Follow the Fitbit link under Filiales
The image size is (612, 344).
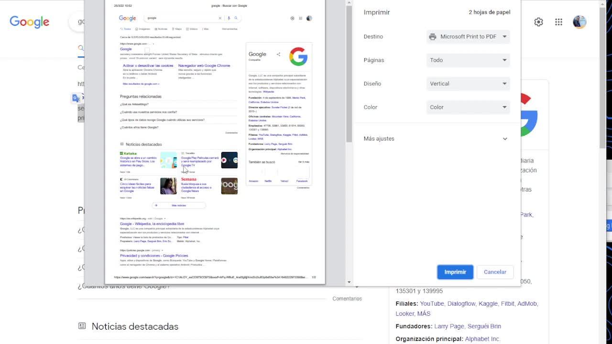pyautogui.click(x=507, y=304)
